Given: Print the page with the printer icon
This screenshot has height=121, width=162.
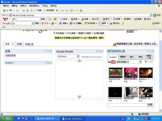Looking at the screenshot, I should [x=67, y=10].
